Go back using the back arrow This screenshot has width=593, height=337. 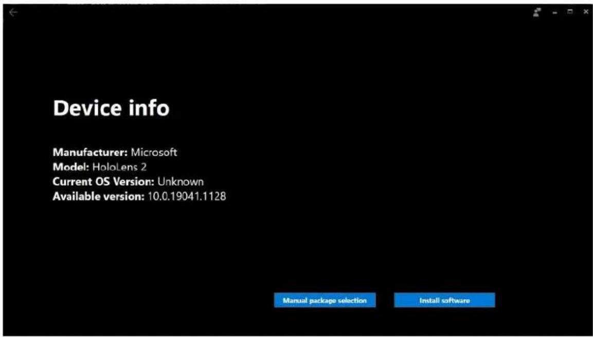[x=13, y=12]
